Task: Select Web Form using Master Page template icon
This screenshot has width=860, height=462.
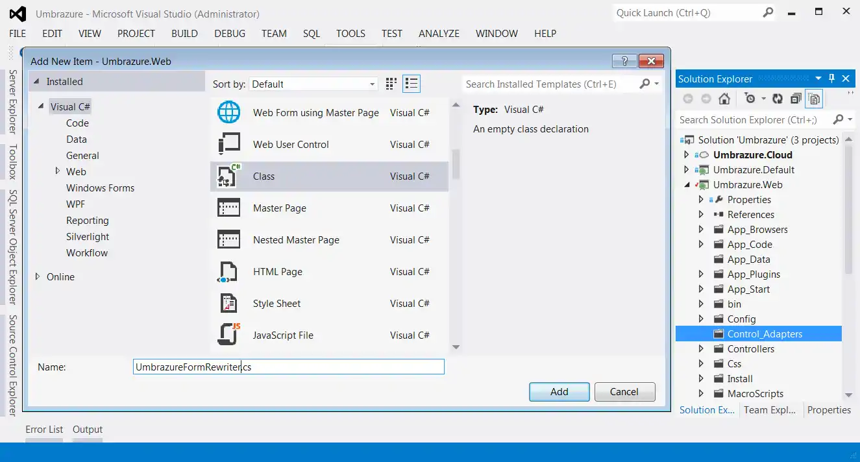Action: coord(228,112)
